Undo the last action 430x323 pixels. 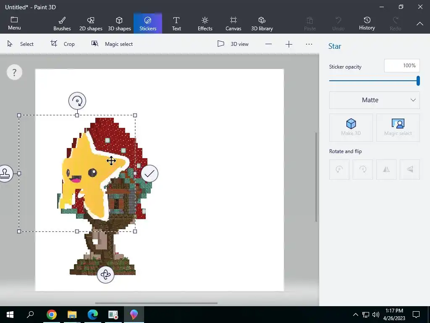click(338, 24)
